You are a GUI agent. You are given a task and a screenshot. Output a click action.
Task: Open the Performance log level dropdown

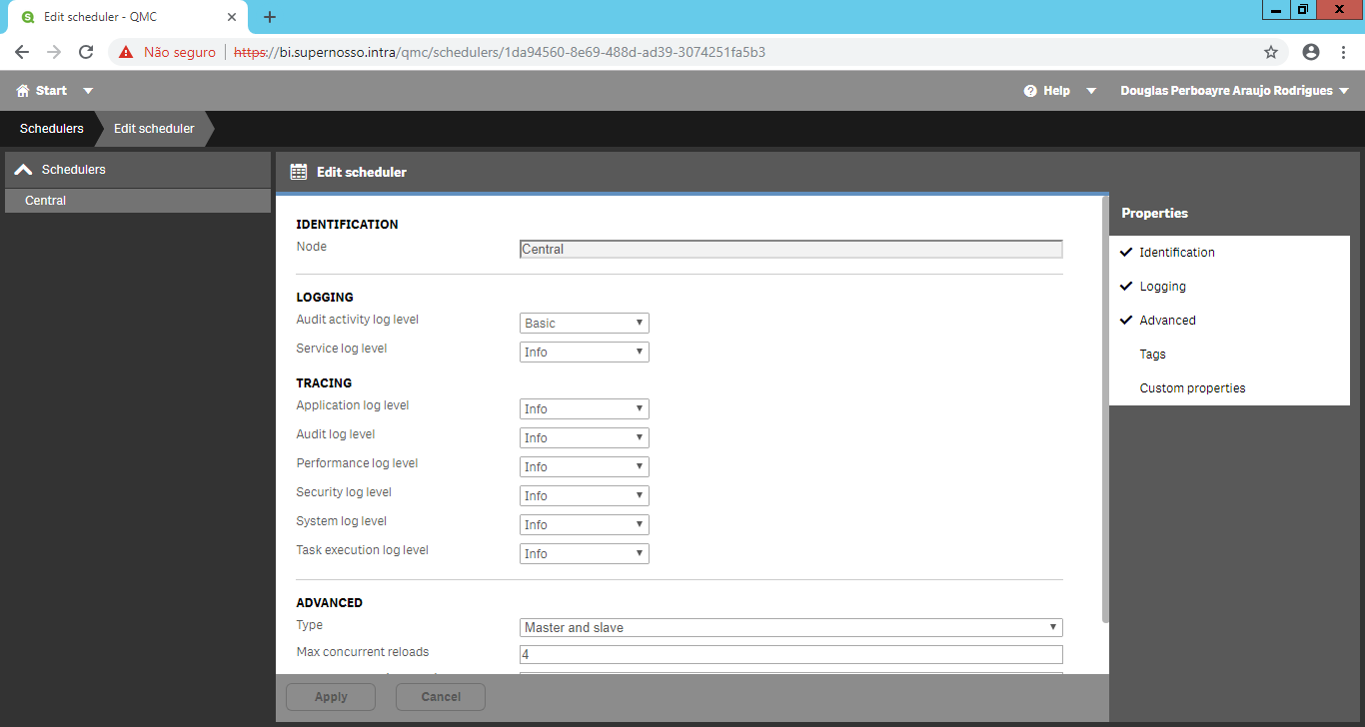coord(585,467)
